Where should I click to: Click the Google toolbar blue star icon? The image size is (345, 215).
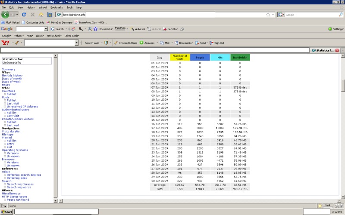click(95, 29)
